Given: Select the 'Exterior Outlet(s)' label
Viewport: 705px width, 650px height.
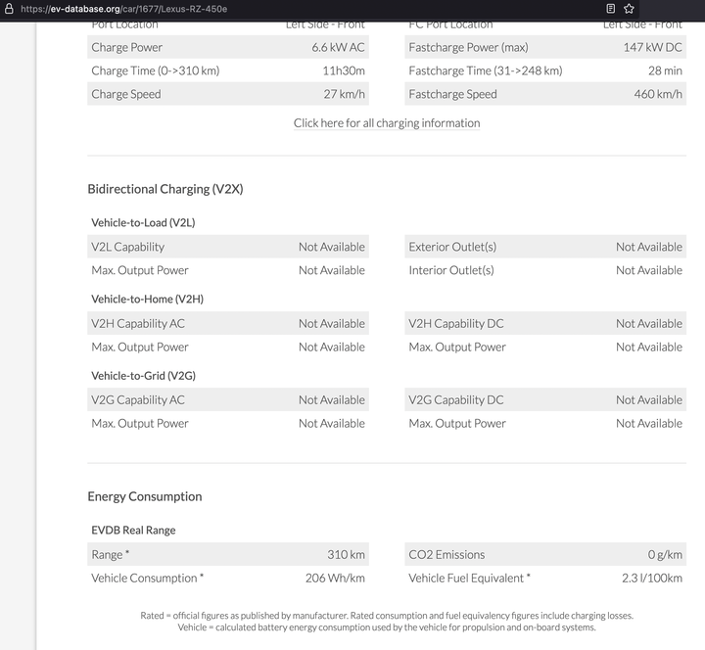Looking at the screenshot, I should click(452, 247).
